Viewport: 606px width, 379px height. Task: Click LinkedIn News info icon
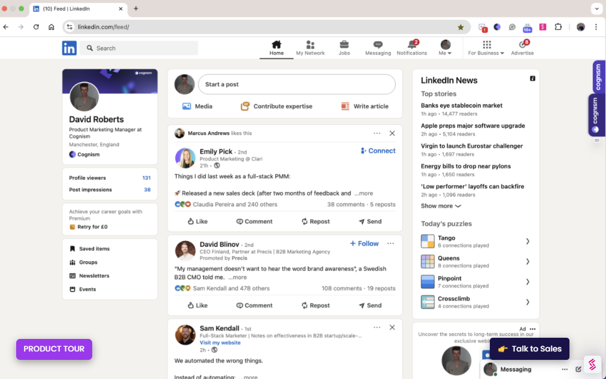532,79
